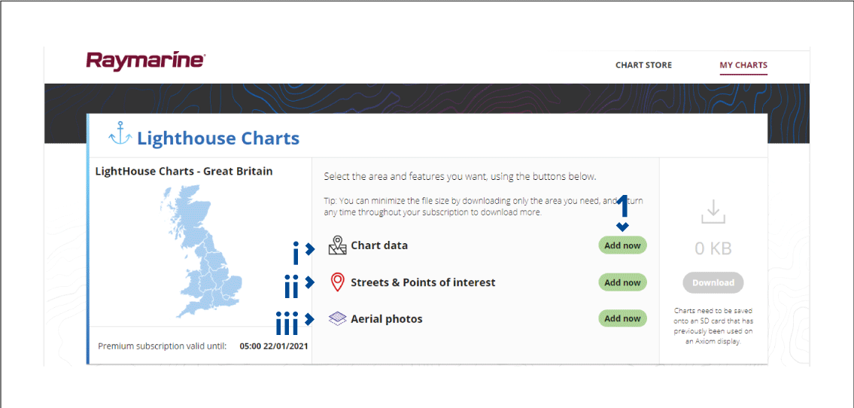
Task: Click the Chart data map icon
Action: tap(338, 245)
